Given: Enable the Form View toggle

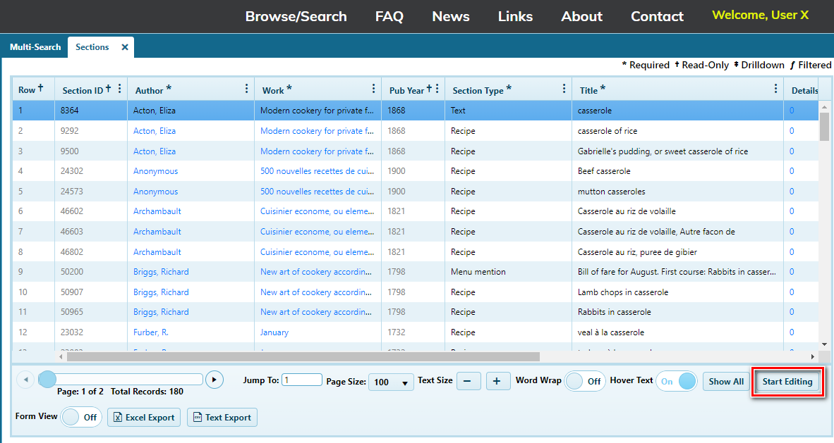Looking at the screenshot, I should click(81, 417).
